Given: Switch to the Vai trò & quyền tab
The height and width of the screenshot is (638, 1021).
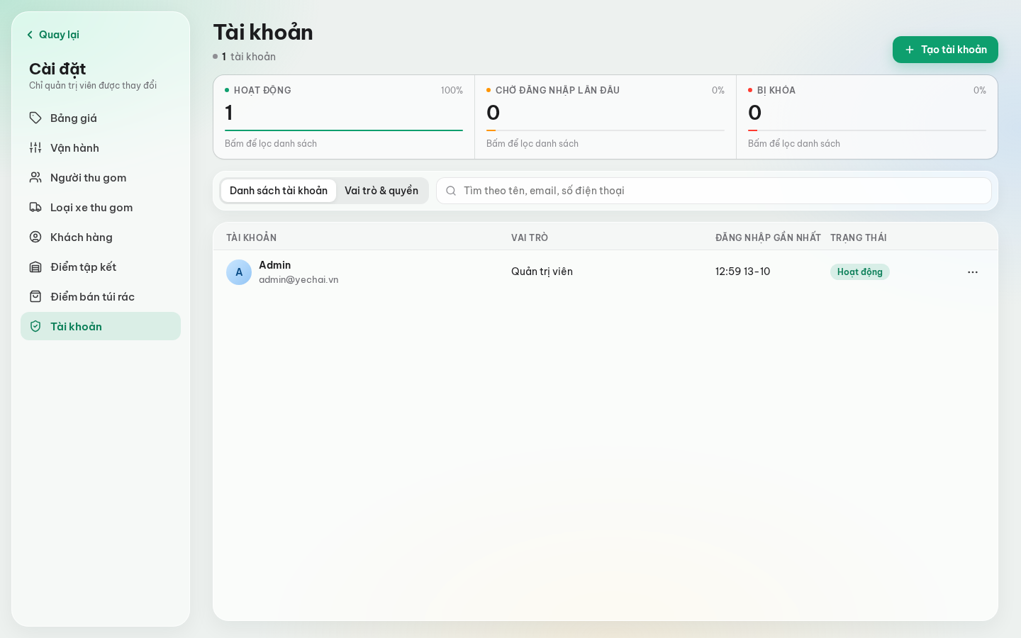Looking at the screenshot, I should [x=381, y=191].
